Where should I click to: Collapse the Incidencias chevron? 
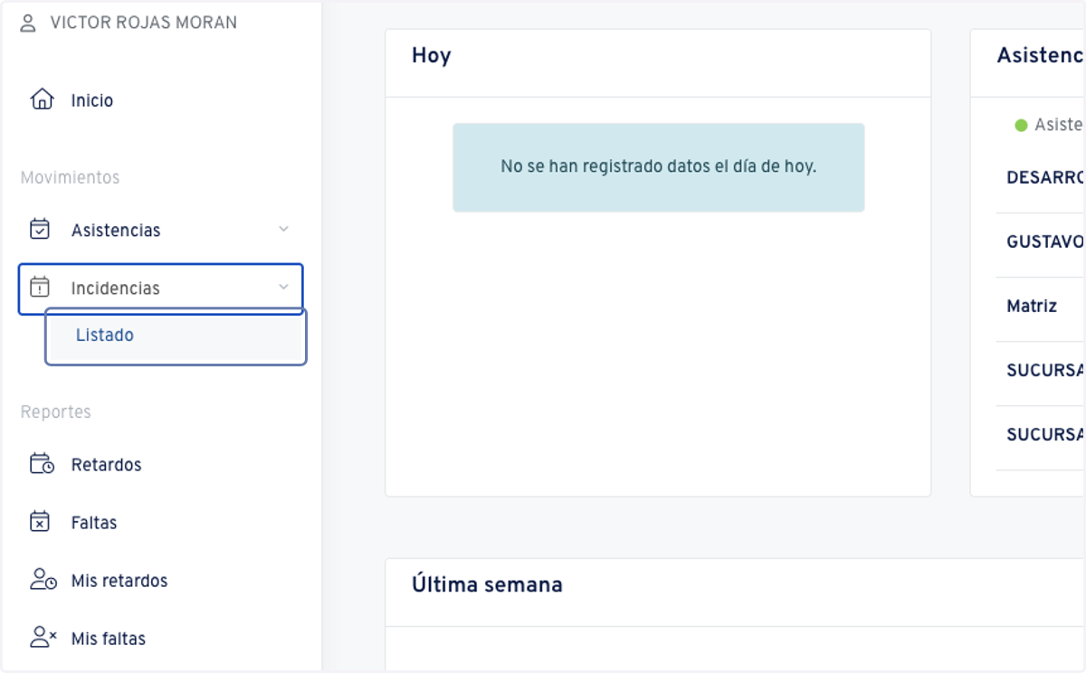[x=283, y=288]
